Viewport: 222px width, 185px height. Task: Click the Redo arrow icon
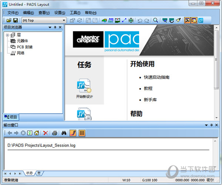click(147, 20)
